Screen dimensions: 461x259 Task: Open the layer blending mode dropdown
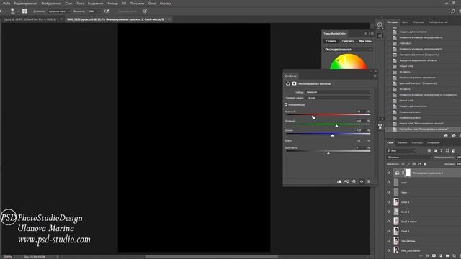[409, 158]
